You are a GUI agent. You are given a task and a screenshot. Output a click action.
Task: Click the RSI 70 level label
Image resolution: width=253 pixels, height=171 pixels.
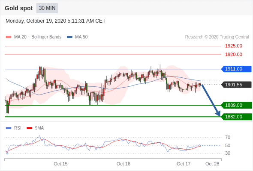click(x=228, y=137)
